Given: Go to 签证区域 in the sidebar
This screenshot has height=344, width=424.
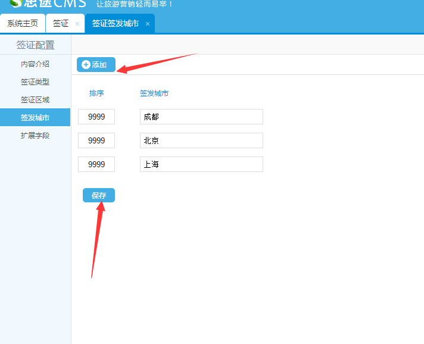Looking at the screenshot, I should 35,100.
